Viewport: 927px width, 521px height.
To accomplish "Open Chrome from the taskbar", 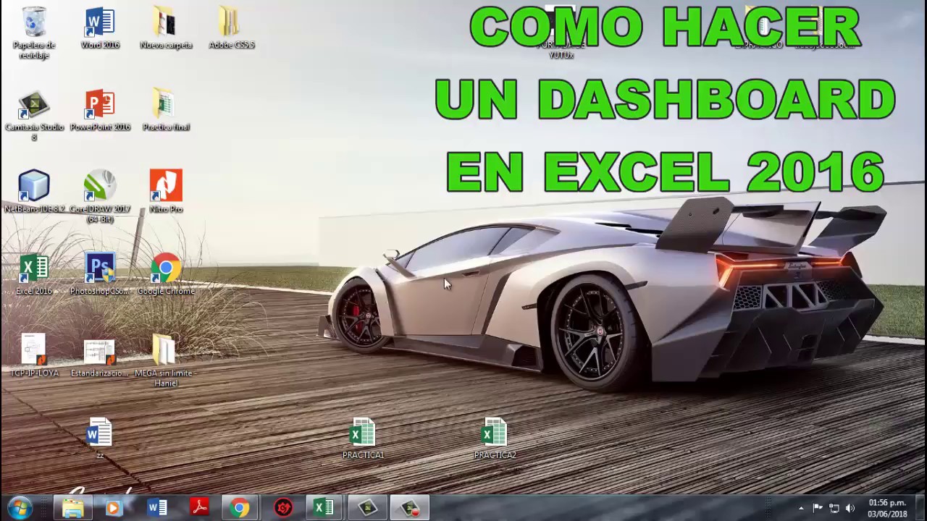I will click(x=240, y=508).
